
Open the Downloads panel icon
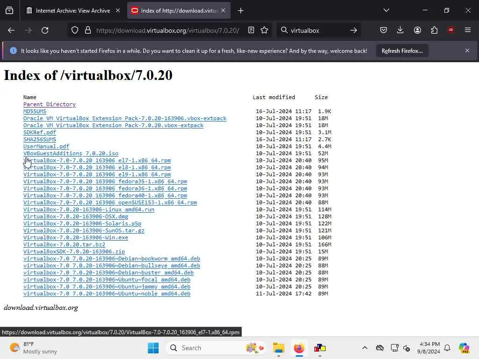(x=400, y=30)
